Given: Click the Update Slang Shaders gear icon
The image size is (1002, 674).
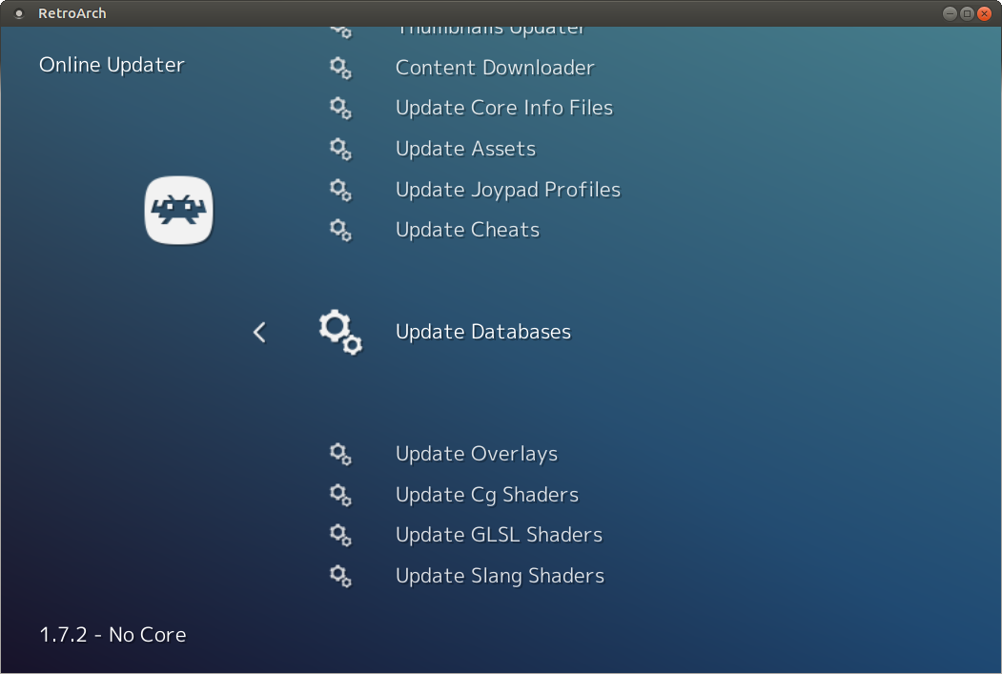Looking at the screenshot, I should pos(340,576).
